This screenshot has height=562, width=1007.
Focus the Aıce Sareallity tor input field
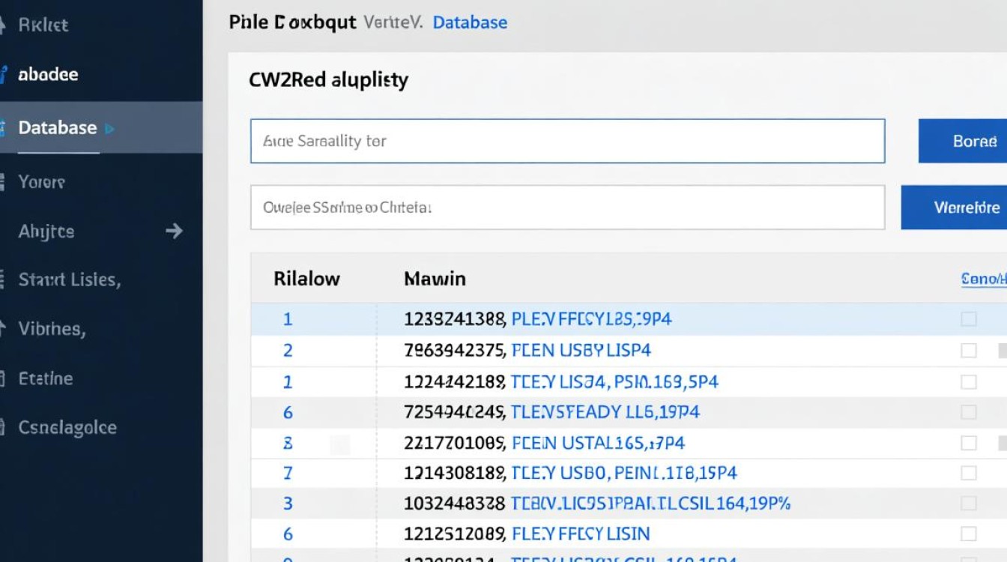click(x=567, y=141)
